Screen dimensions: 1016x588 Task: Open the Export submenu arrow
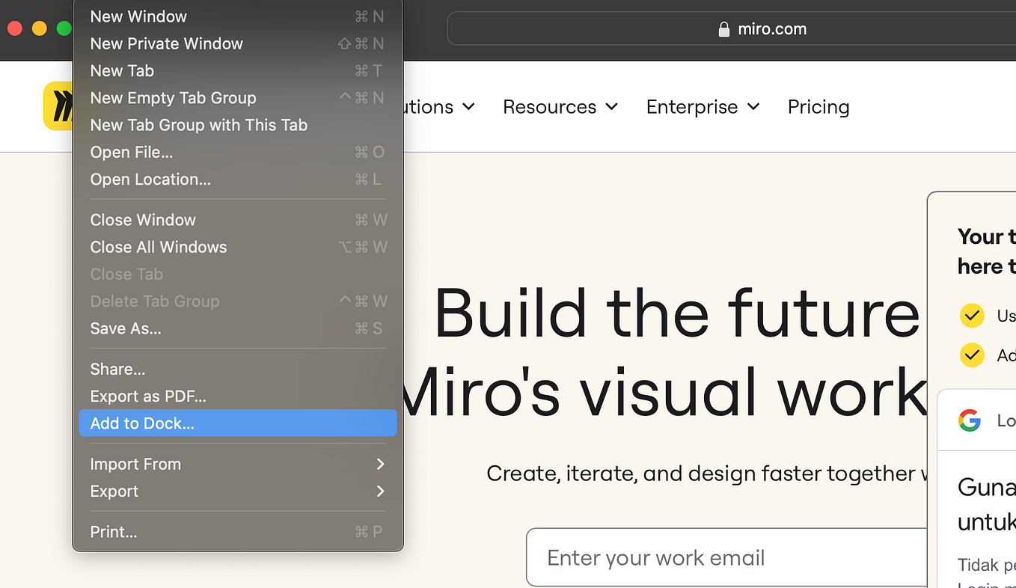pyautogui.click(x=380, y=491)
